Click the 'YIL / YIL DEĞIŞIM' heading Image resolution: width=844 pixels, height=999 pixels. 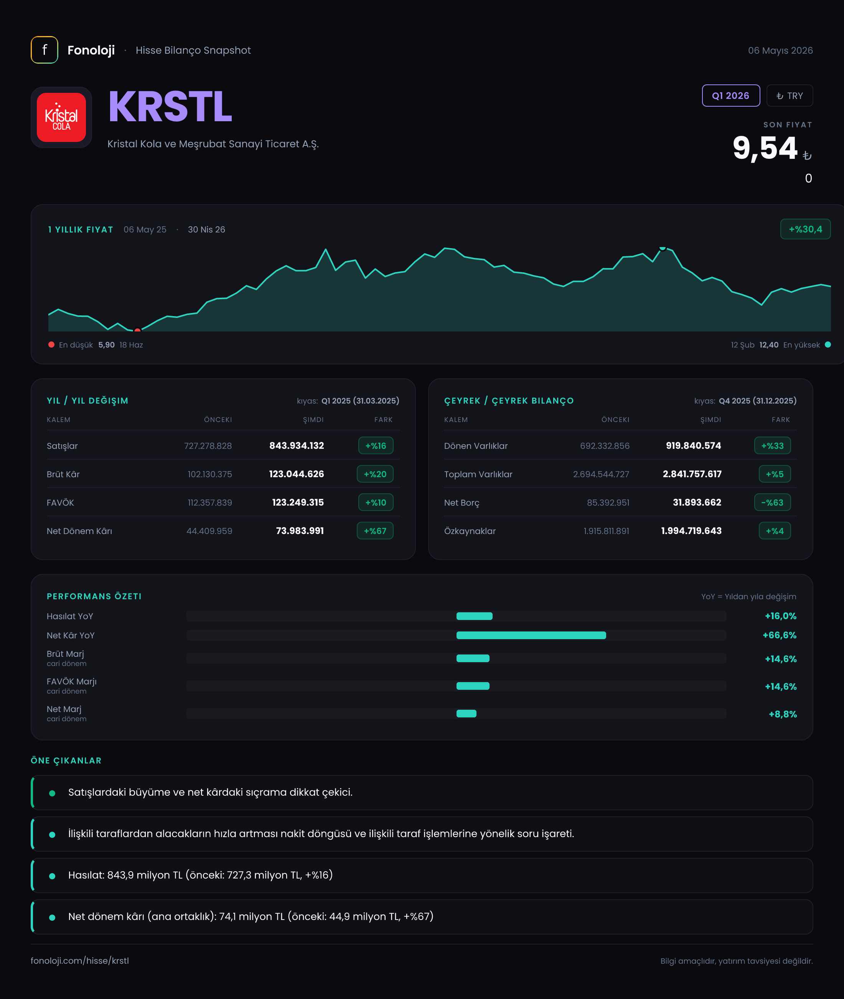tap(87, 401)
